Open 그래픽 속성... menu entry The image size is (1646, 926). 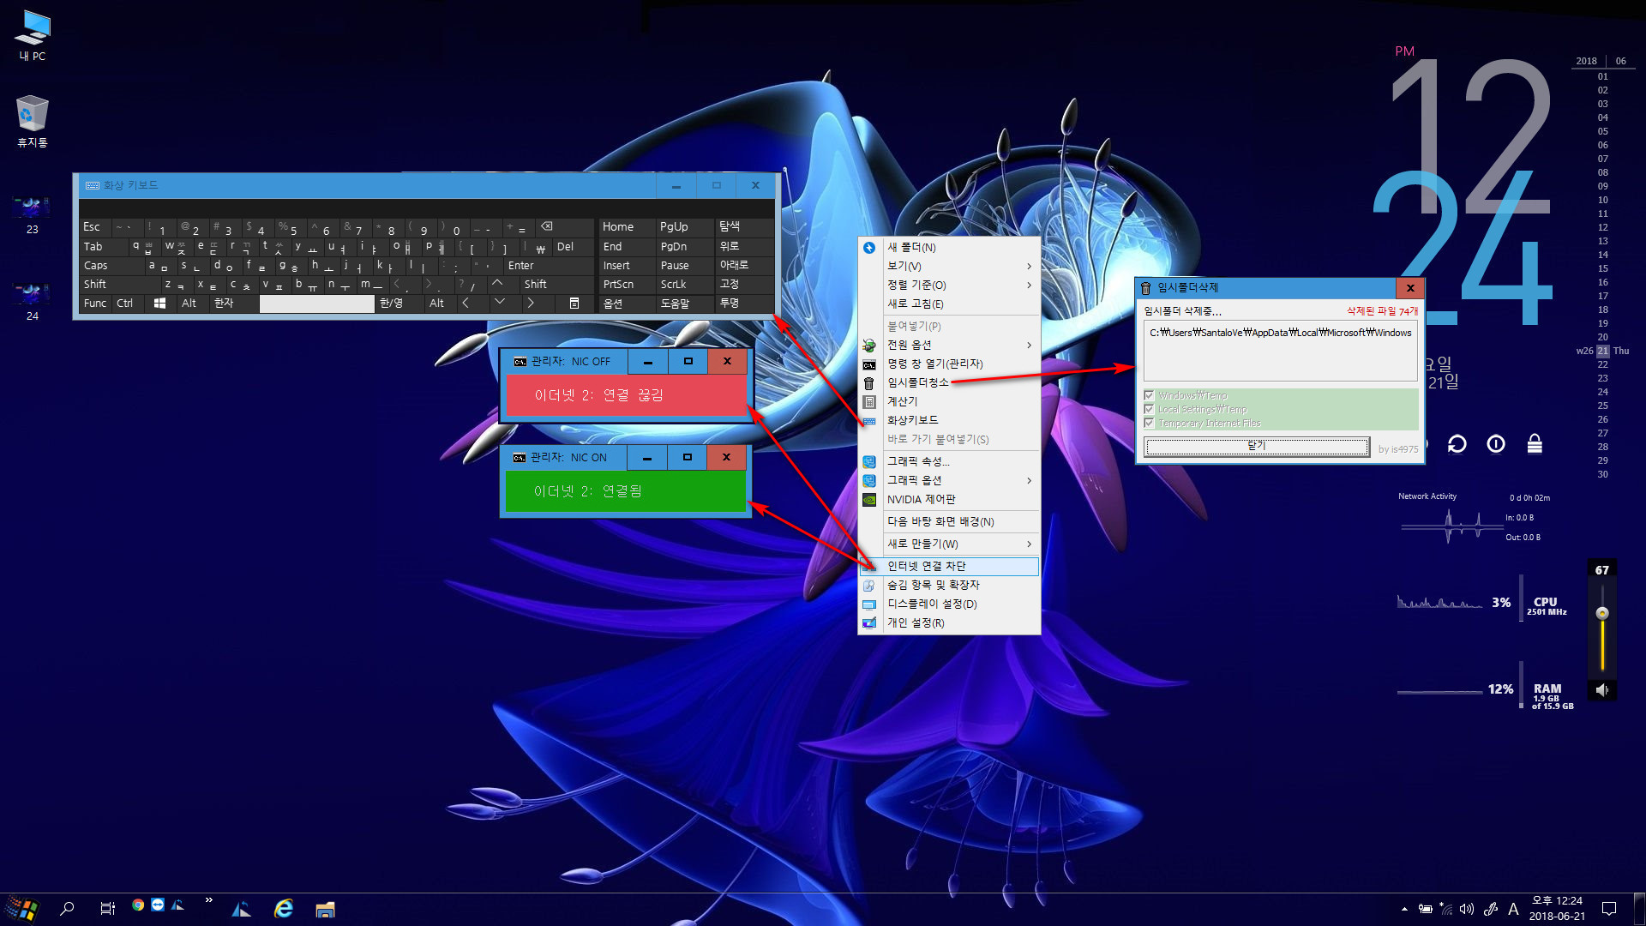949,462
